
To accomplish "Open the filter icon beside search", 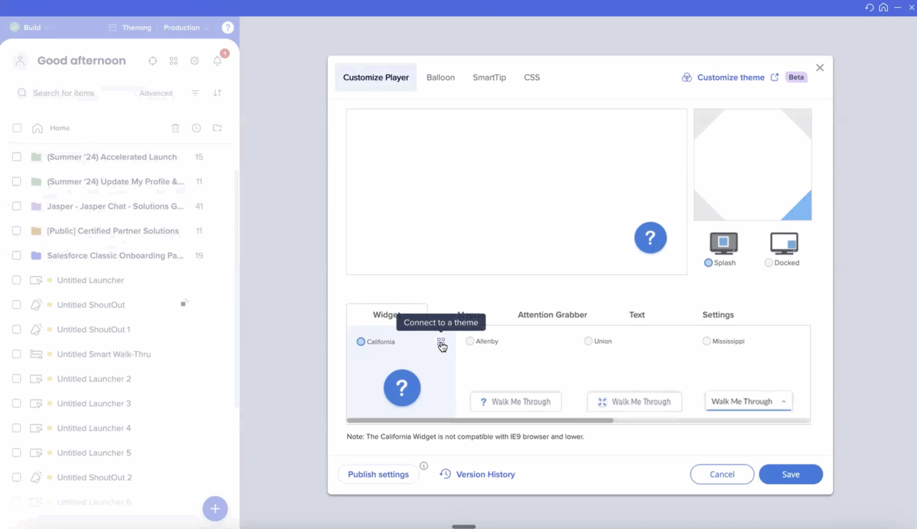I will [195, 93].
